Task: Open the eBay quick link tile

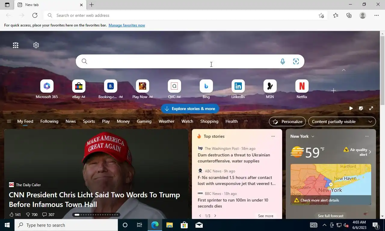Action: coord(79,89)
